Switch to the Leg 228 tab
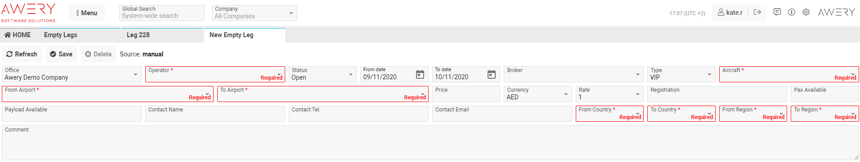Screen dimensions: 860x162 tap(138, 35)
